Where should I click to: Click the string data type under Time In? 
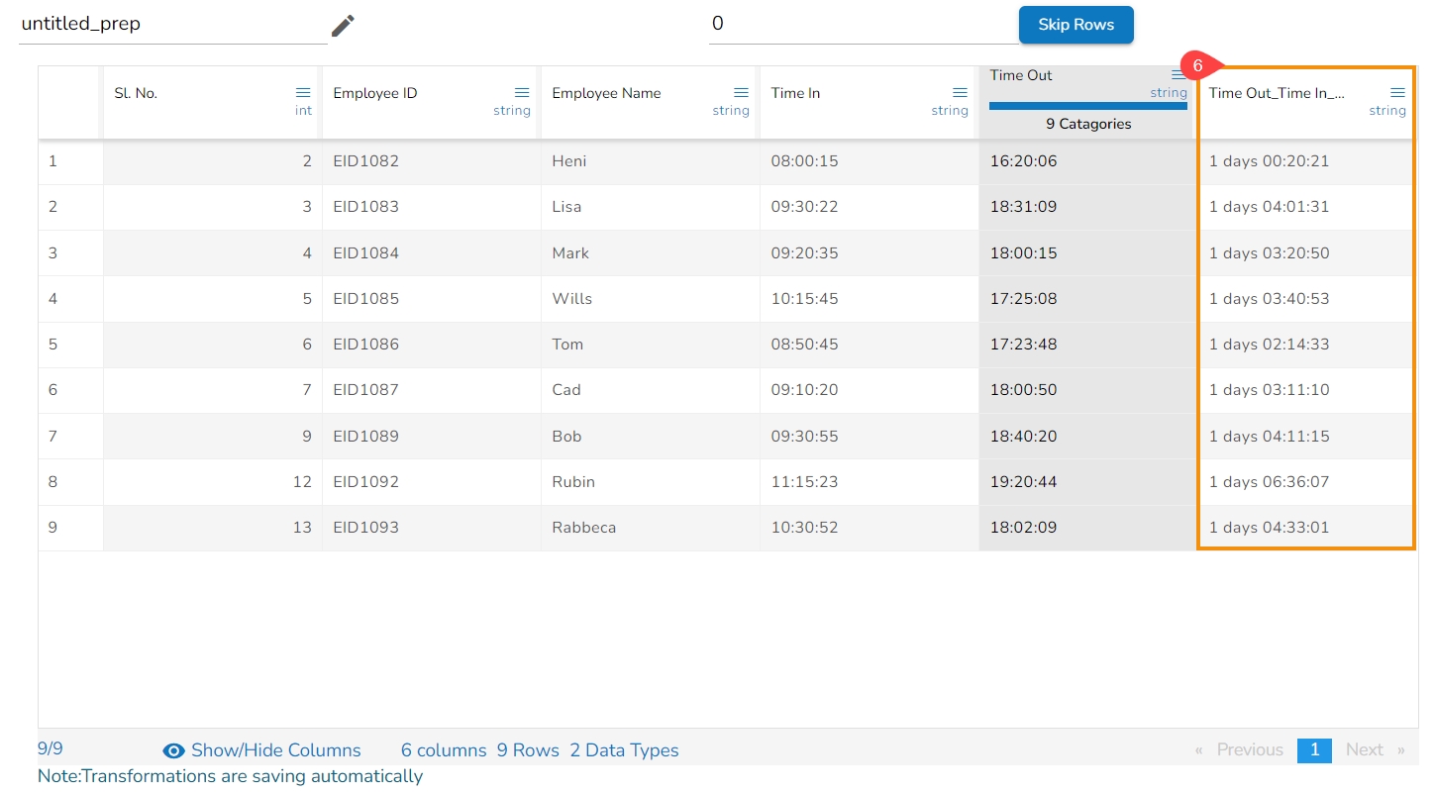(949, 111)
